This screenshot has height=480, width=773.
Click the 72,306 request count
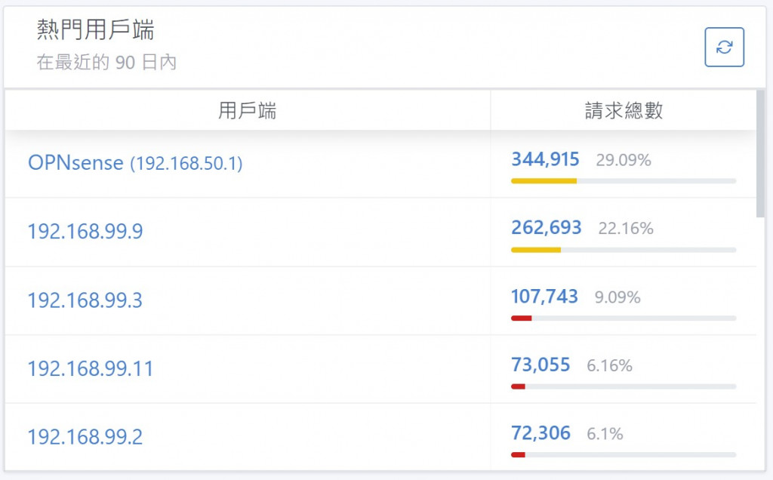pyautogui.click(x=540, y=432)
